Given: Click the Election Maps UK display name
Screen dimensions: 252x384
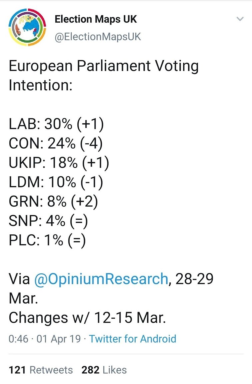Looking at the screenshot, I should (x=96, y=19).
